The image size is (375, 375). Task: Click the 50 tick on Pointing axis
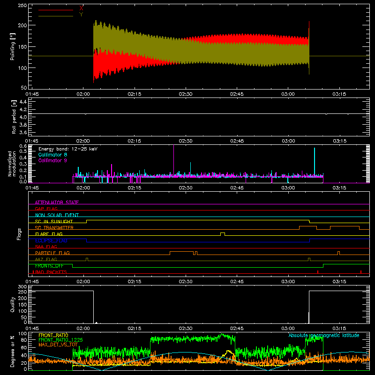24,87
